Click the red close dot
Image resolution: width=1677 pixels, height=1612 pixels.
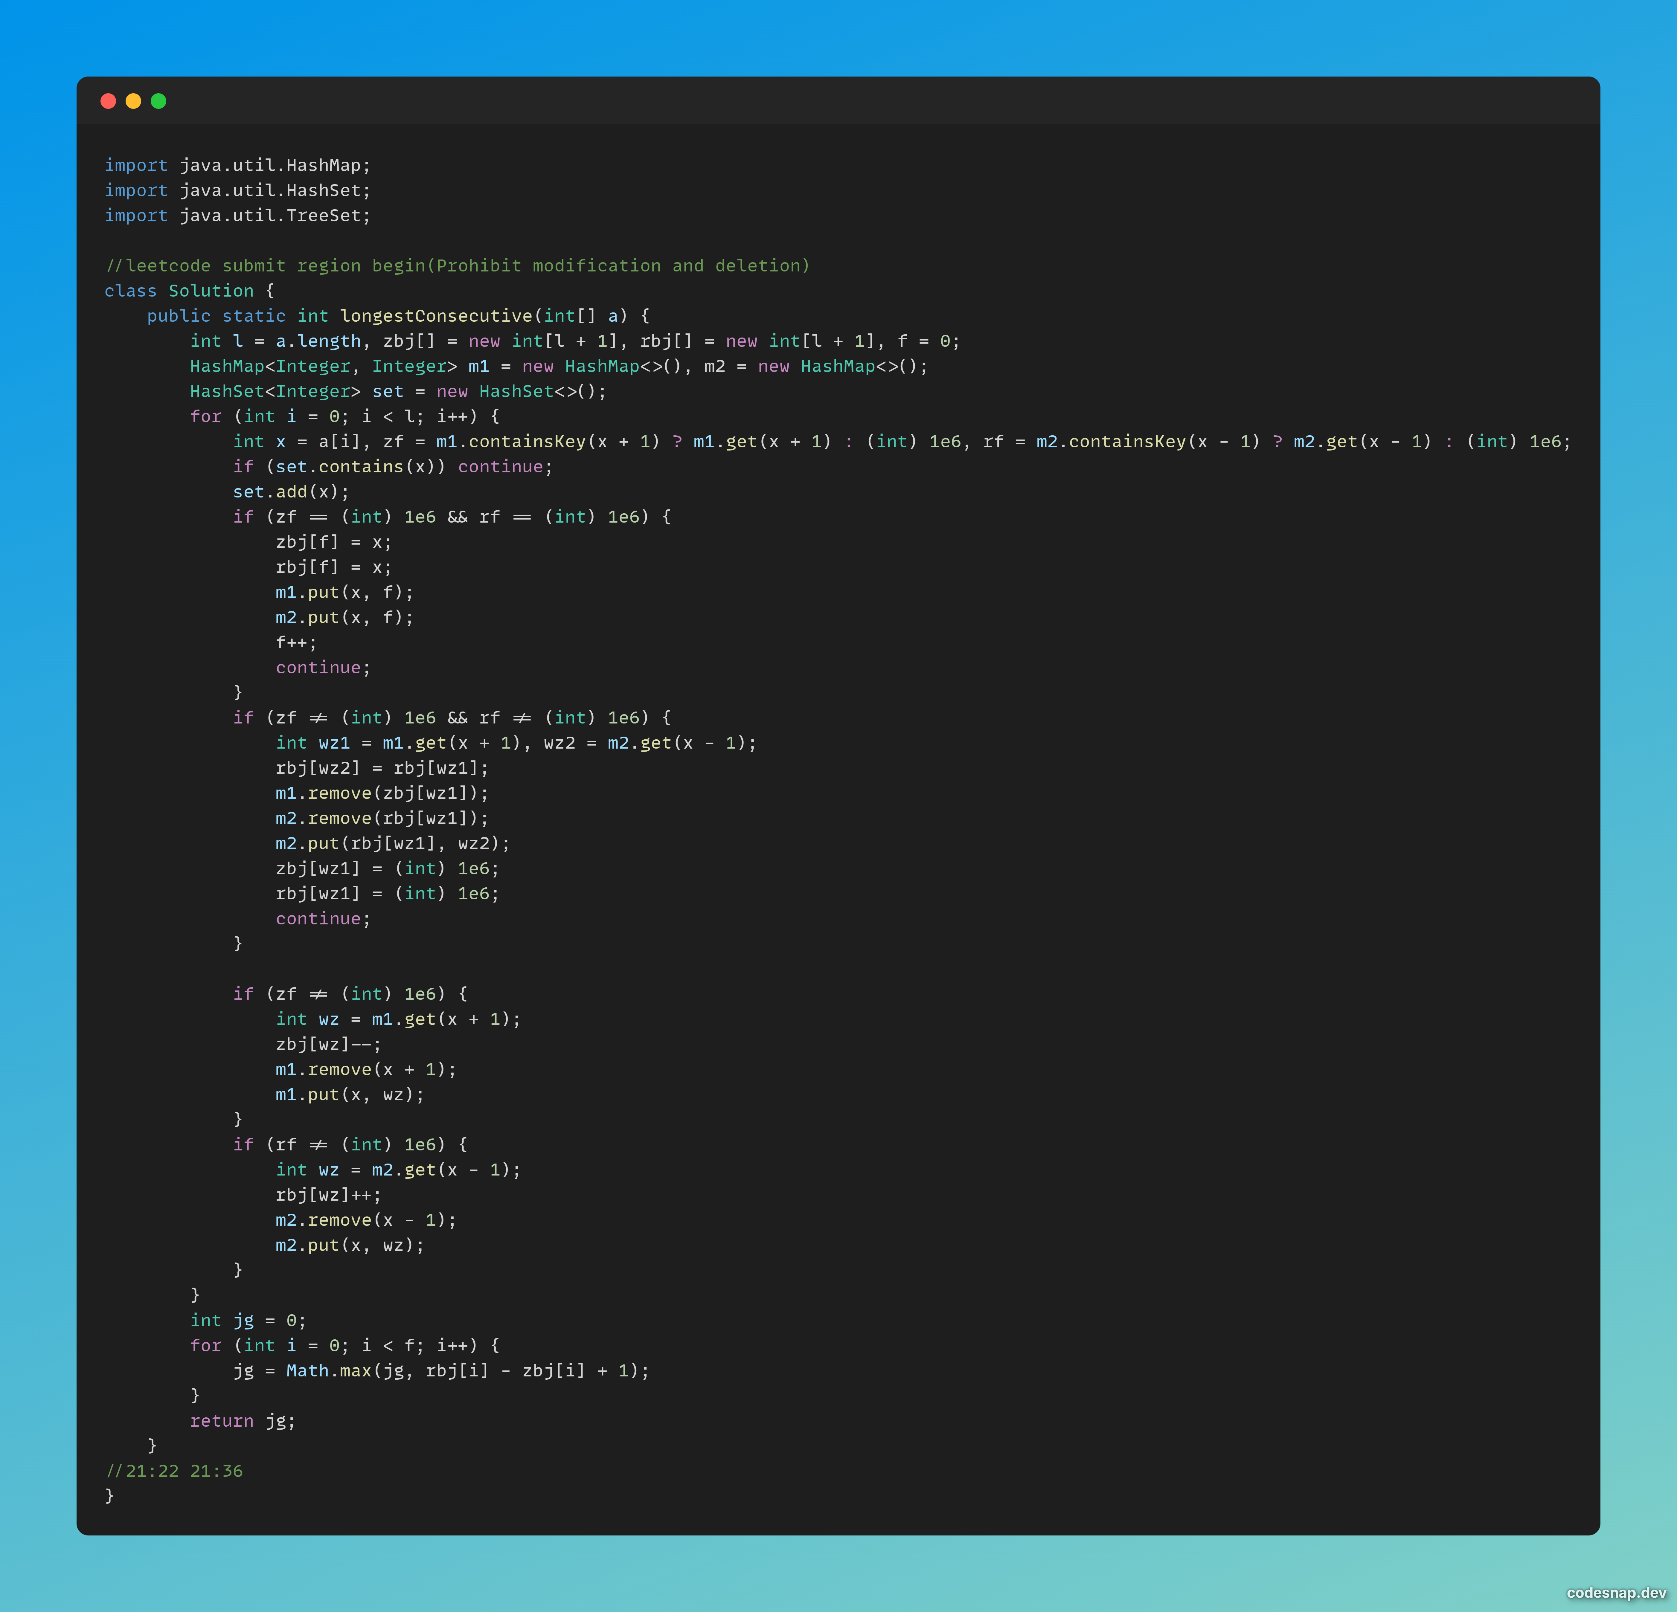tap(108, 101)
